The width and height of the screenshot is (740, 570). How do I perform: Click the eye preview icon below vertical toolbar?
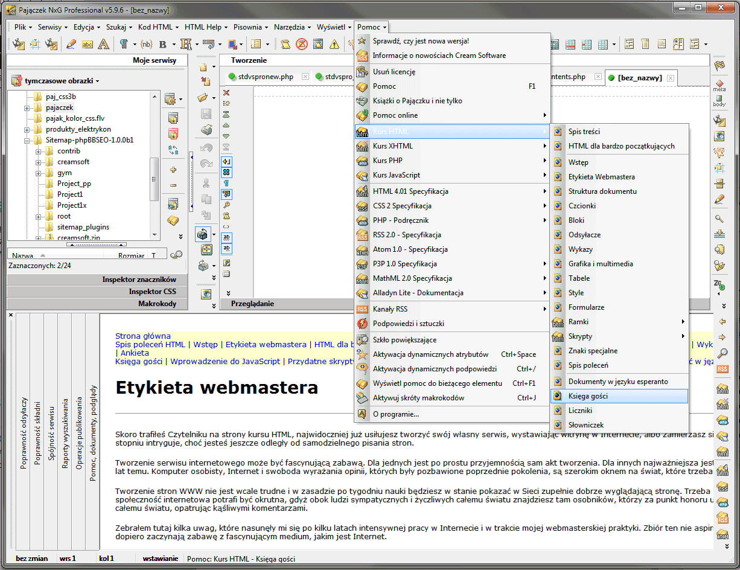pos(206,295)
